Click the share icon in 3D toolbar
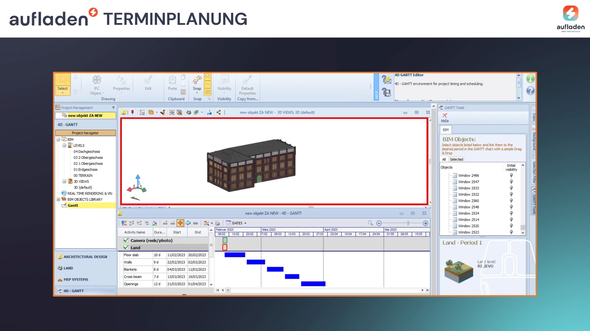The height and width of the screenshot is (331, 590). point(218,112)
